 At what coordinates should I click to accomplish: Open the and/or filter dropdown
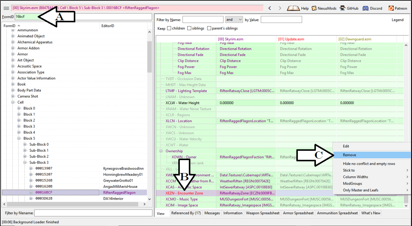234,20
